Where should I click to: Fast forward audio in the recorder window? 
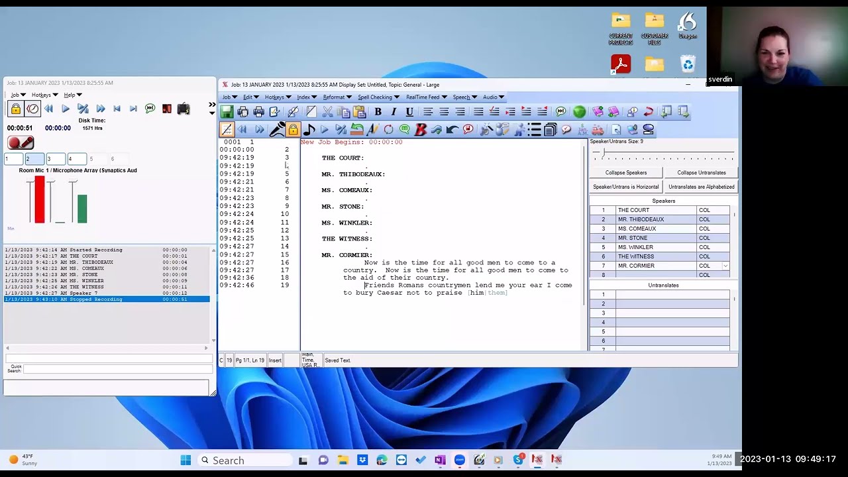100,109
